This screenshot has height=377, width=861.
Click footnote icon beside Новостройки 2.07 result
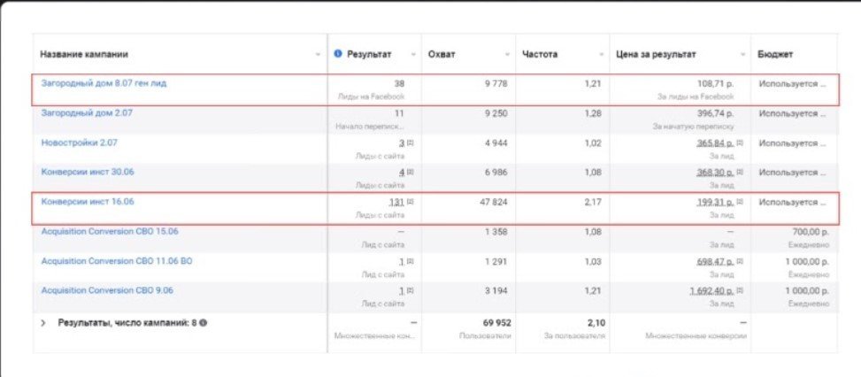point(411,142)
